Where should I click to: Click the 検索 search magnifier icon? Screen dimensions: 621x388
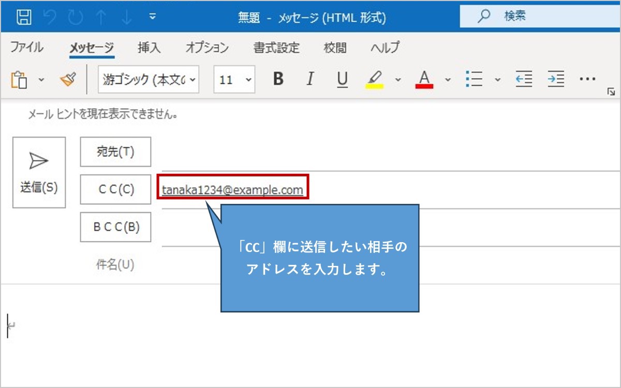click(x=483, y=16)
